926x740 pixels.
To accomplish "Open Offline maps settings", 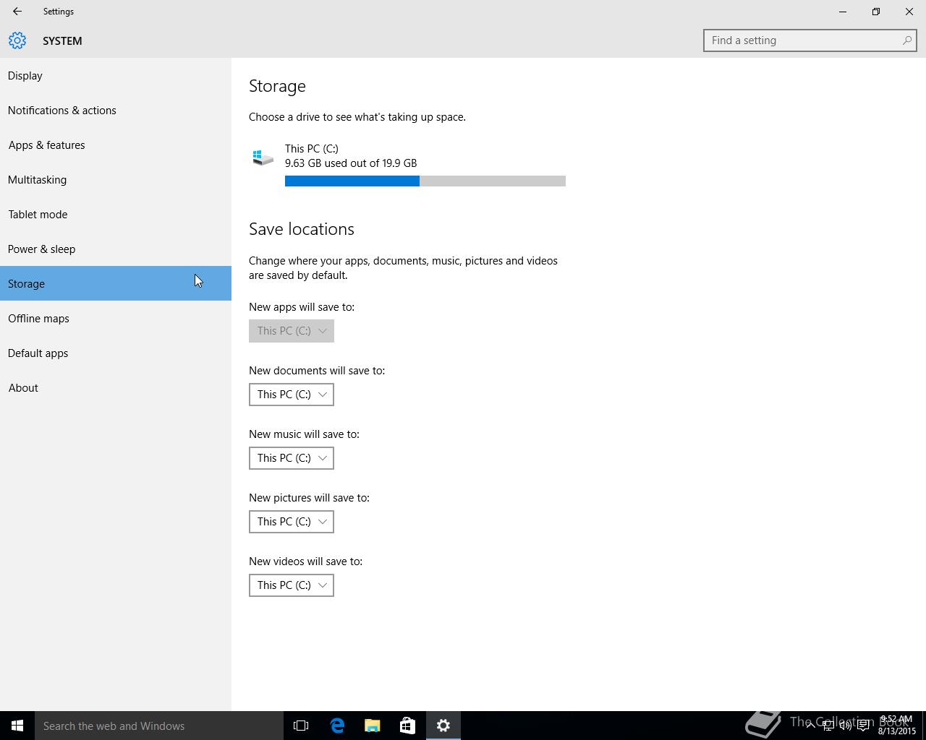I will [x=116, y=318].
